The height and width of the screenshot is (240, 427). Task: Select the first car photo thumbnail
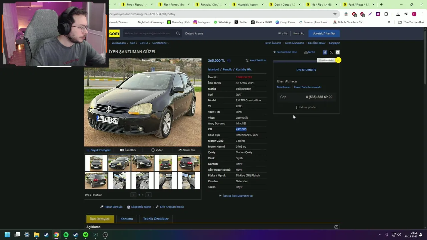tap(96, 163)
